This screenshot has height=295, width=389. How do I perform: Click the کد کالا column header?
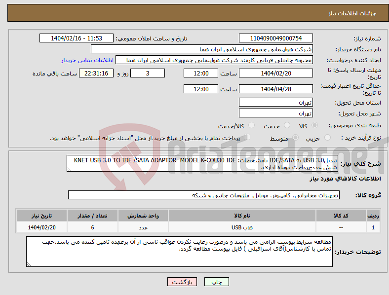pos(341,216)
